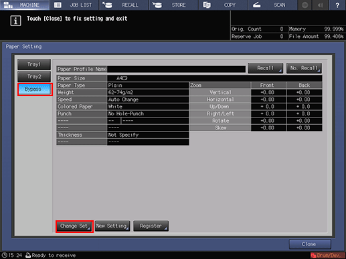Click the White colored paper value
This screenshot has height=259, width=346.
click(148, 107)
